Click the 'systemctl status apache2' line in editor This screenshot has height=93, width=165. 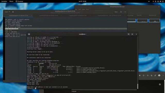pos(13,21)
